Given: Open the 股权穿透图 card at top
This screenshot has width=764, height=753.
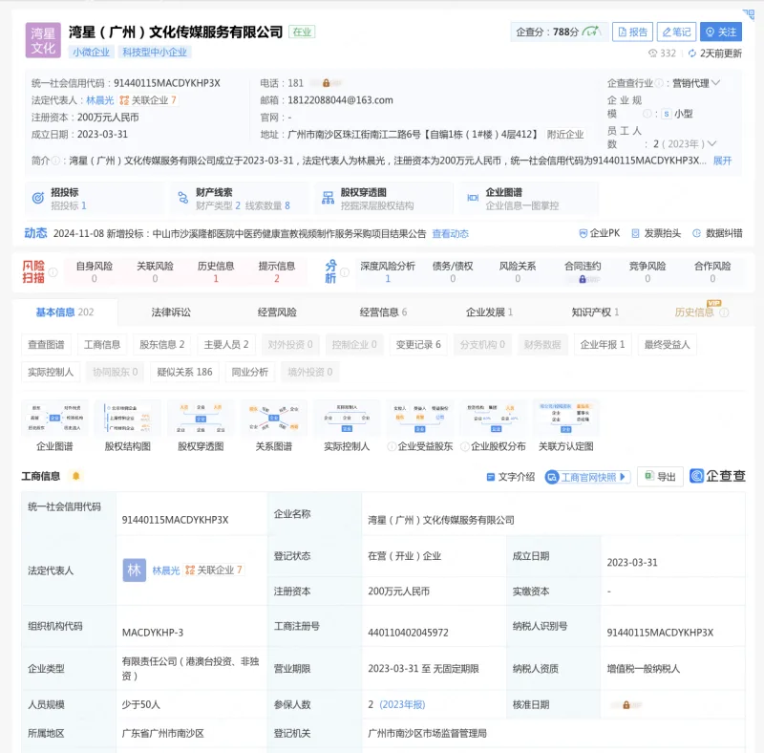Looking at the screenshot, I should point(384,199).
